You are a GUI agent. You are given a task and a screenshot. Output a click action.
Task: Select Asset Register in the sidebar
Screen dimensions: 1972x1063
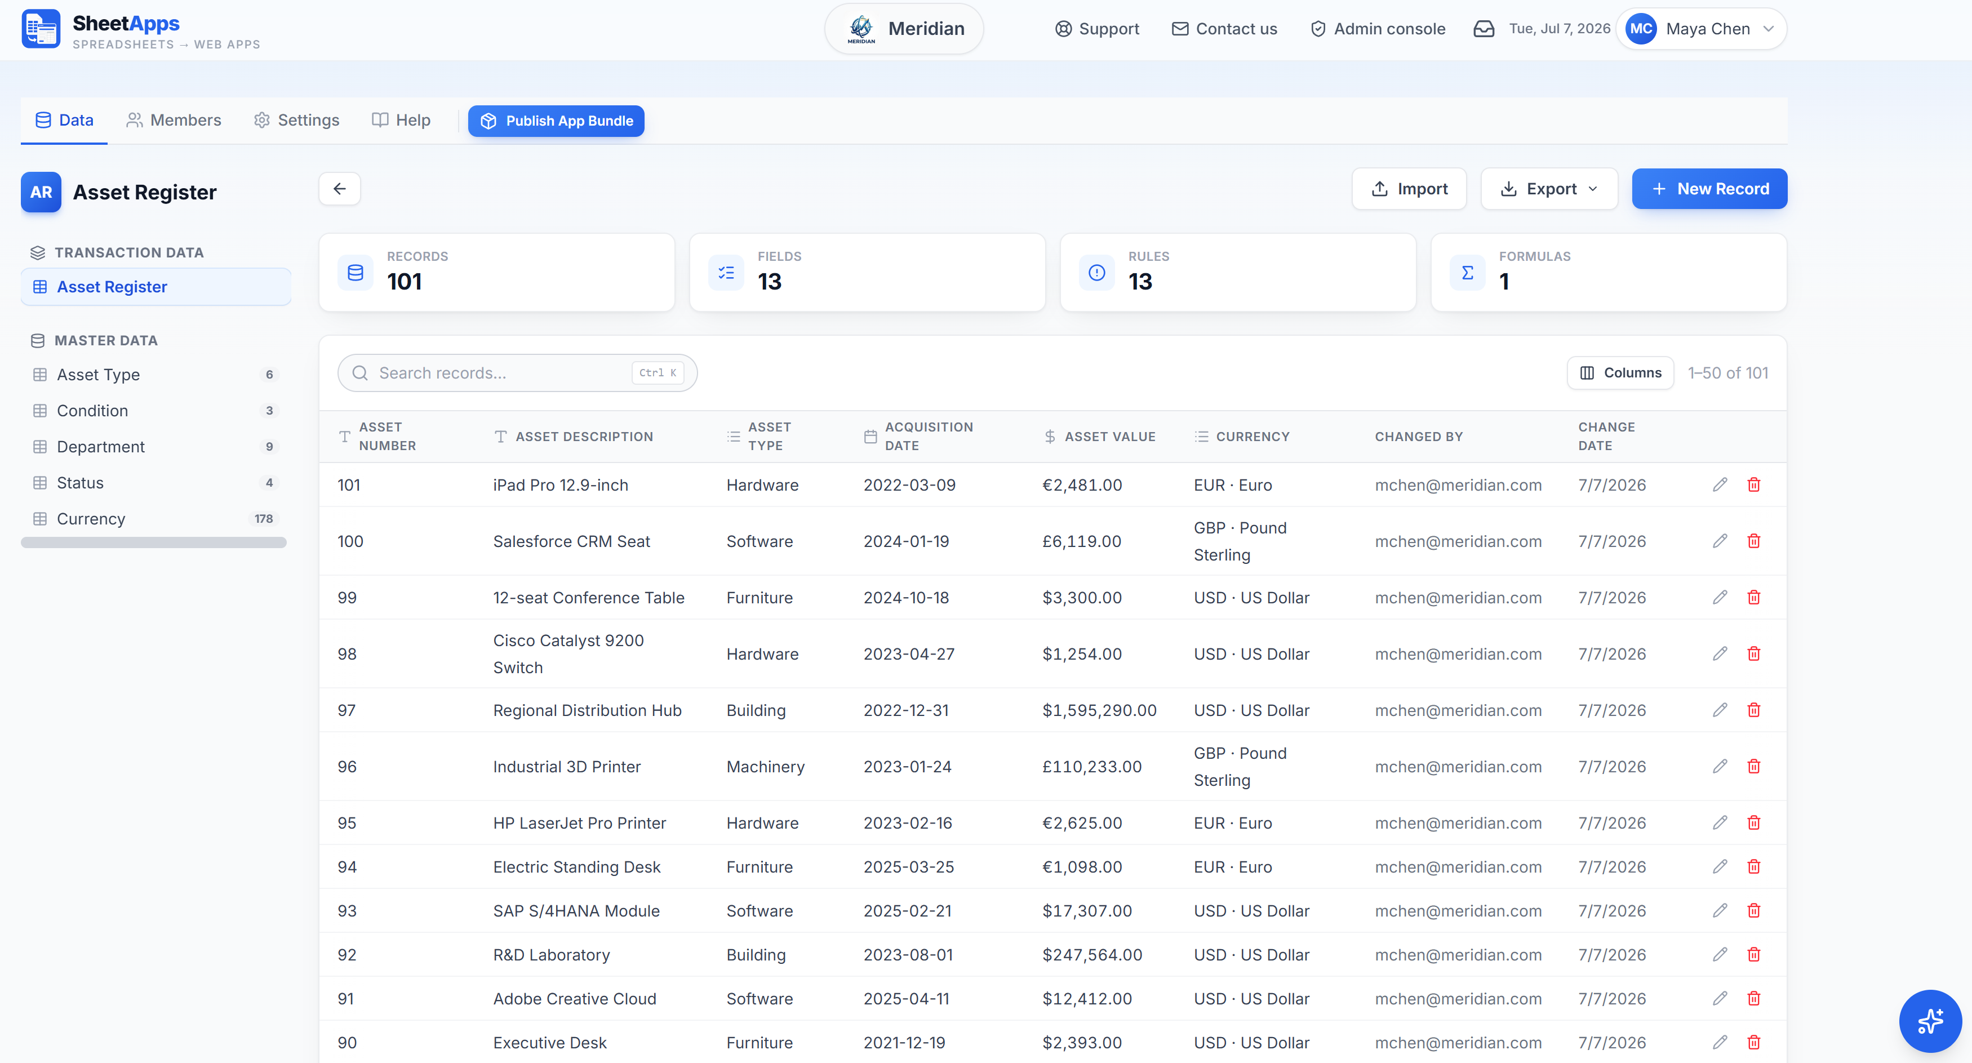(156, 287)
